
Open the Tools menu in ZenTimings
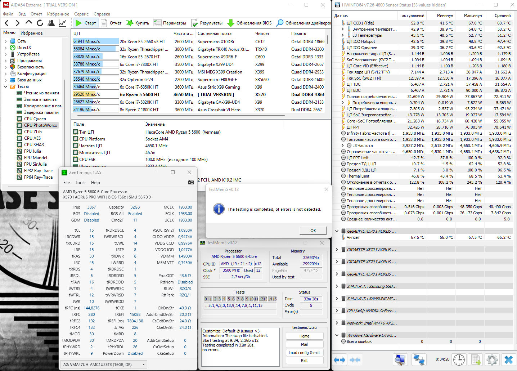coord(80,183)
